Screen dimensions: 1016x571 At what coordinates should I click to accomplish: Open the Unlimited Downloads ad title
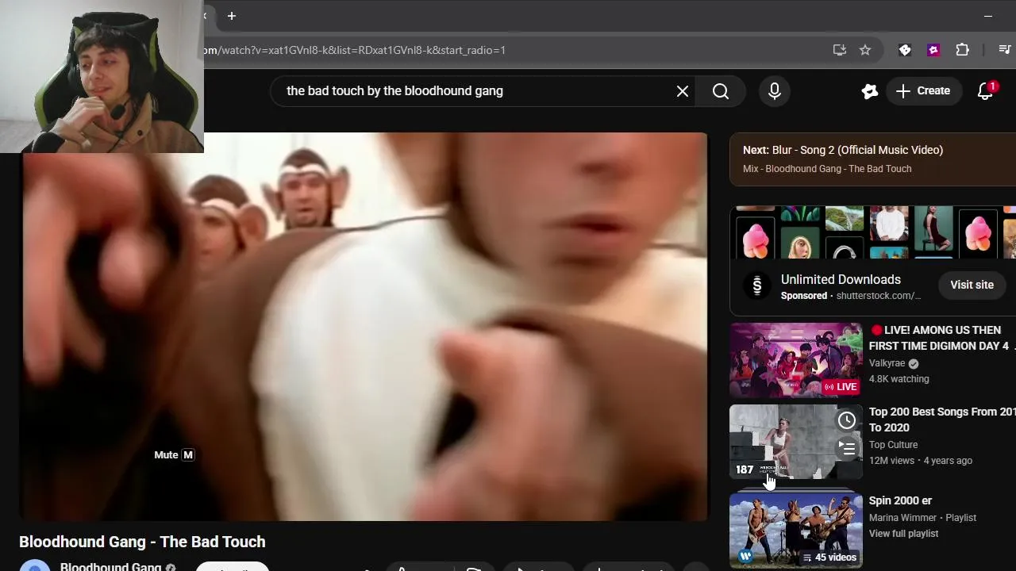click(x=841, y=279)
